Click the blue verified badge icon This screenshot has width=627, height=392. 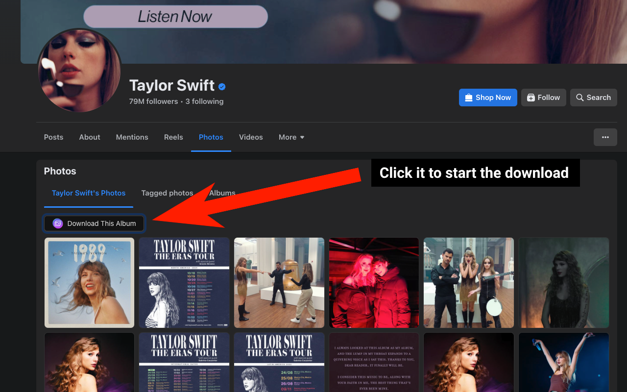(x=222, y=87)
